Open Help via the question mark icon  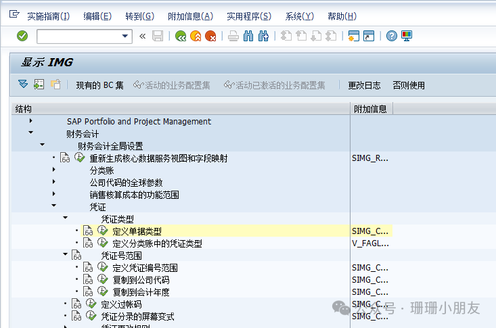point(392,37)
